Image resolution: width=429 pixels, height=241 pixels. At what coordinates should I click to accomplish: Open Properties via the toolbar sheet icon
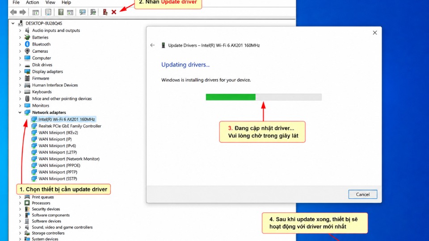tap(48, 12)
